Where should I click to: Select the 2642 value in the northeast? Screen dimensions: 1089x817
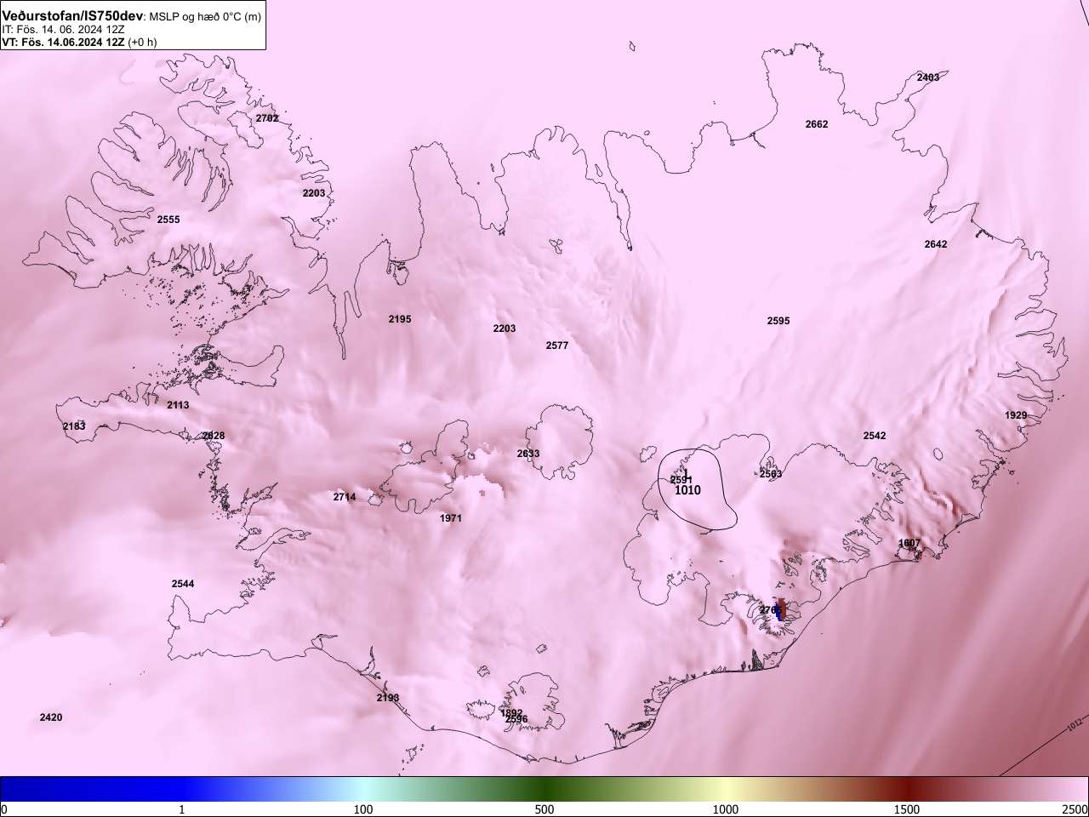tap(936, 244)
